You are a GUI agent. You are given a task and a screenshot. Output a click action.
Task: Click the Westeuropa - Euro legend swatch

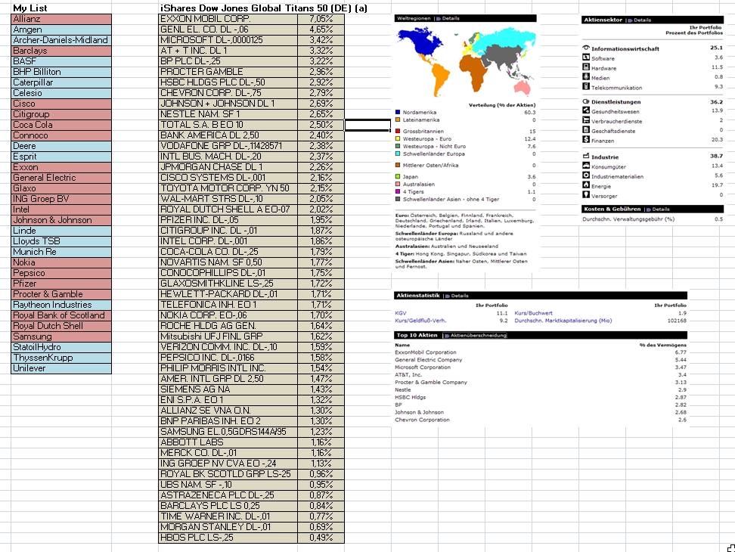click(x=398, y=138)
